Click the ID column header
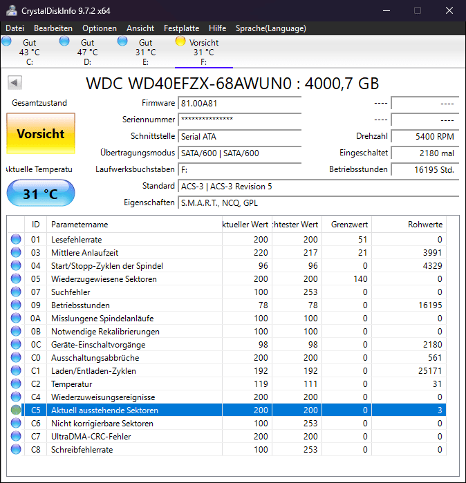Screen dimensions: 466x483 pos(35,225)
